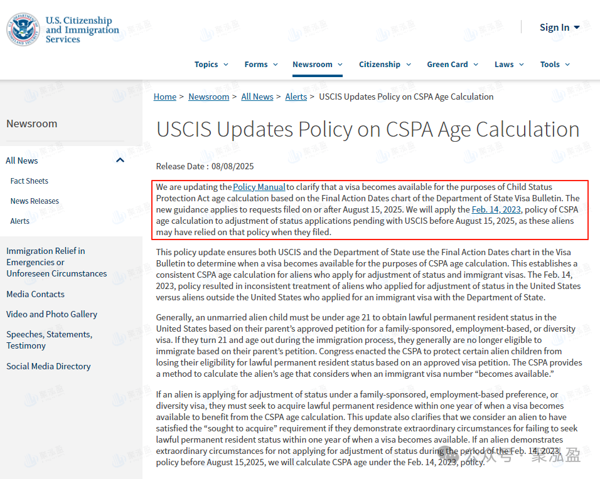
Task: Expand the Forms navigation menu
Action: click(x=260, y=64)
